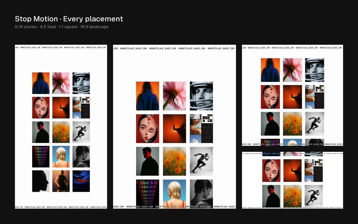Select the pink flower thumbnail in the 4:5 feed panel
The height and width of the screenshot is (224, 358).
(x=175, y=96)
